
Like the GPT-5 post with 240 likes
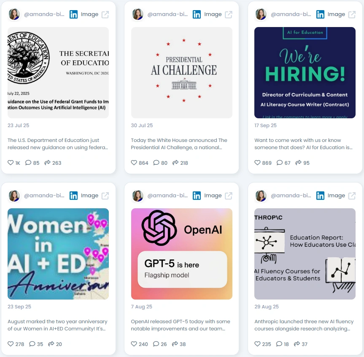(134, 344)
